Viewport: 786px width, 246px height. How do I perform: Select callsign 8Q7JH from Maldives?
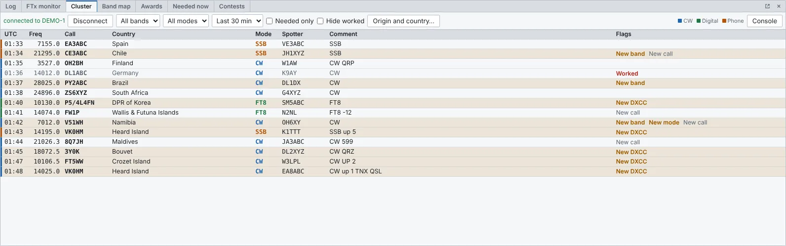[x=74, y=142]
